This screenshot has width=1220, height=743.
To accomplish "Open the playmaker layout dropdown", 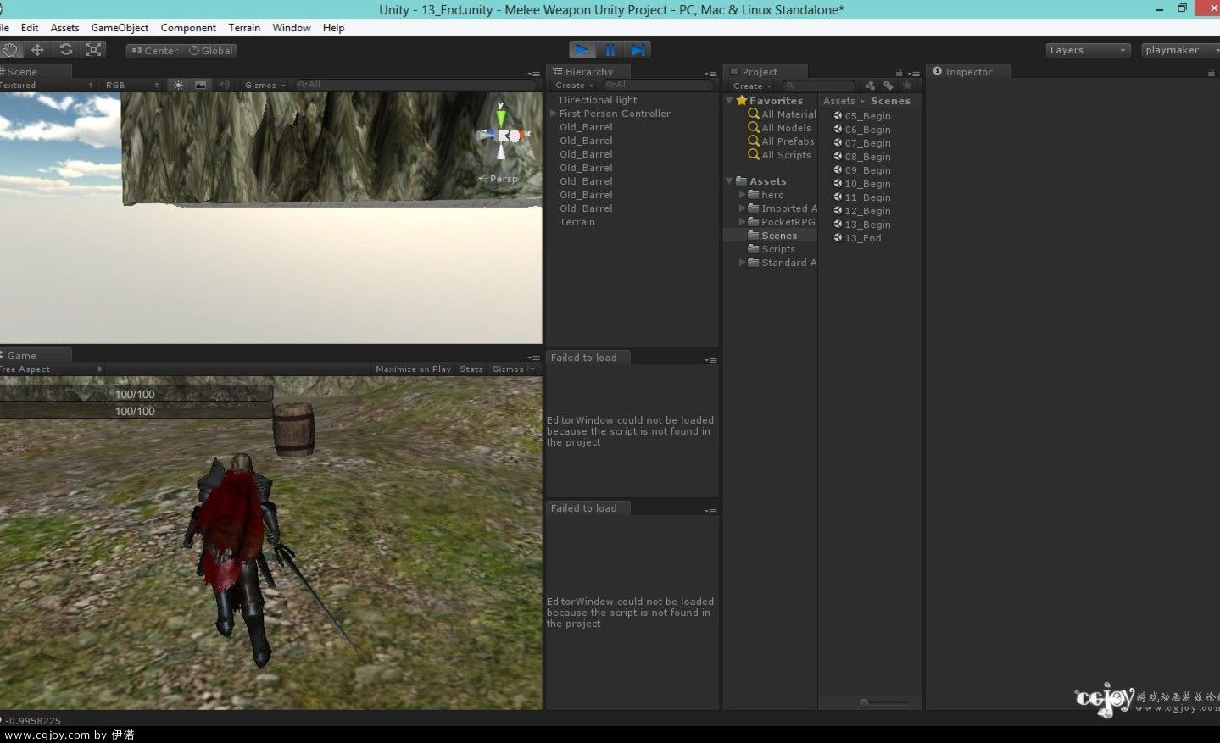I will click(1180, 51).
